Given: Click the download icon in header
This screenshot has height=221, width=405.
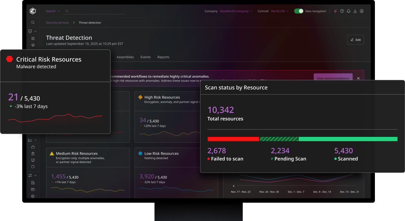Looking at the screenshot, I should pyautogui.click(x=355, y=11).
